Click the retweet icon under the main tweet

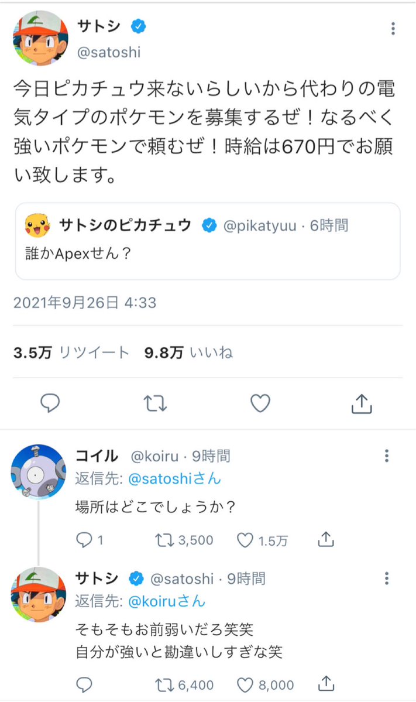[x=154, y=403]
